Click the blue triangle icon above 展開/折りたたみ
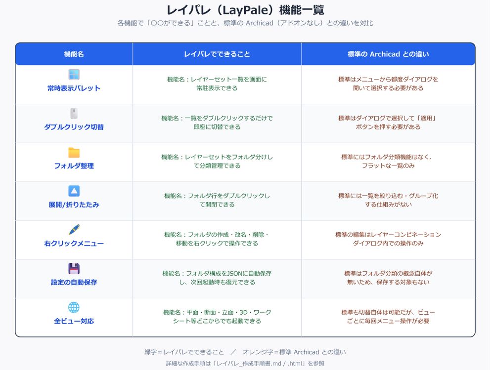This screenshot has width=494, height=370. [74, 191]
